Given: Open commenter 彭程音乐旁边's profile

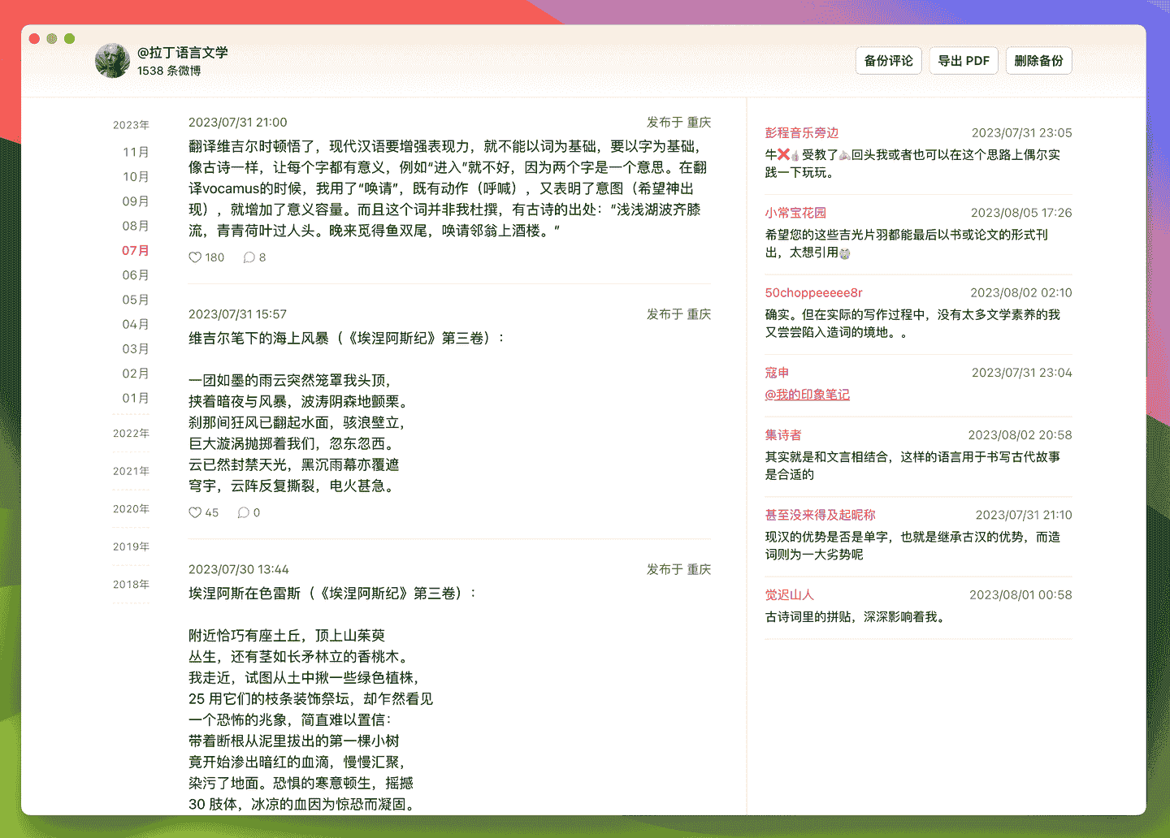Looking at the screenshot, I should point(801,133).
